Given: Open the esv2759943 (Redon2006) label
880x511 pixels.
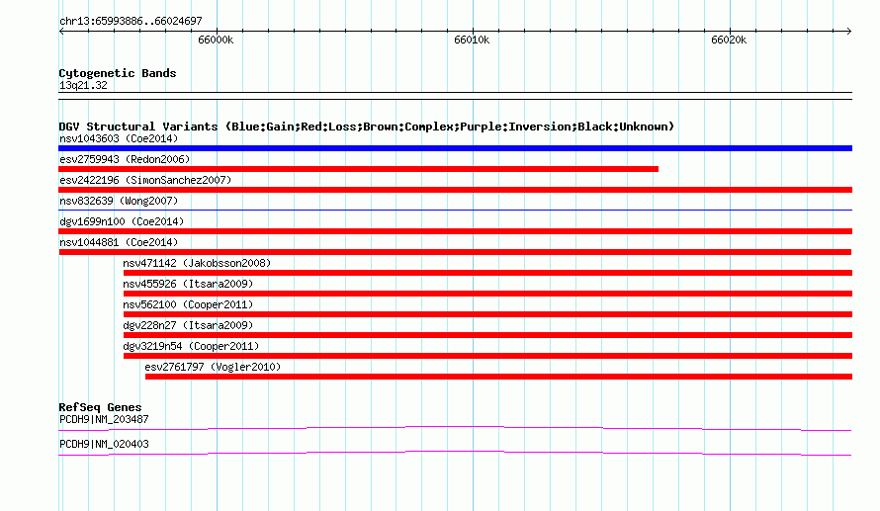Looking at the screenshot, I should 125,159.
